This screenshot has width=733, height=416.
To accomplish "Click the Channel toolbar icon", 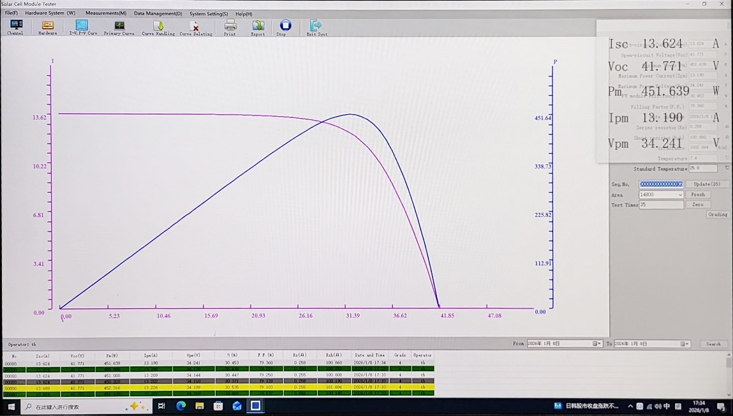I will (15, 26).
